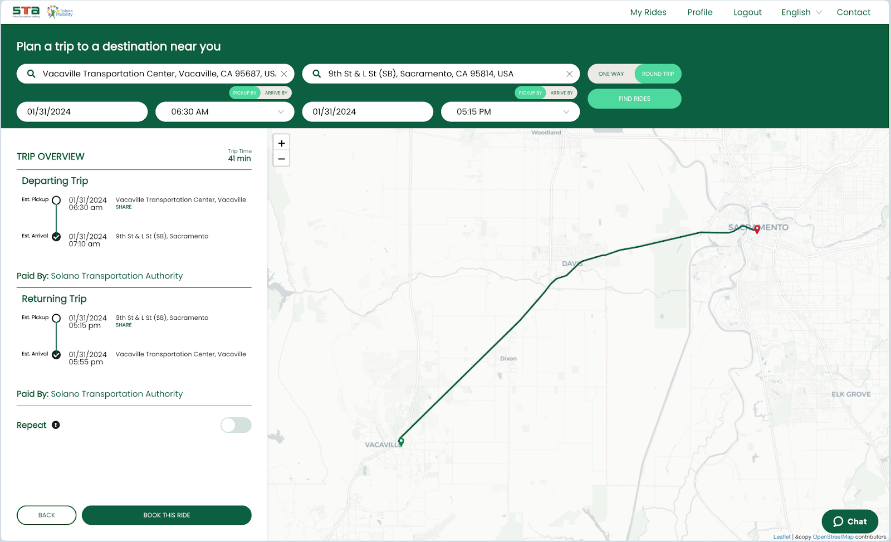Screen dimensions: 891x542
Task: Select Arrive By for departing trip
Action: click(x=276, y=93)
